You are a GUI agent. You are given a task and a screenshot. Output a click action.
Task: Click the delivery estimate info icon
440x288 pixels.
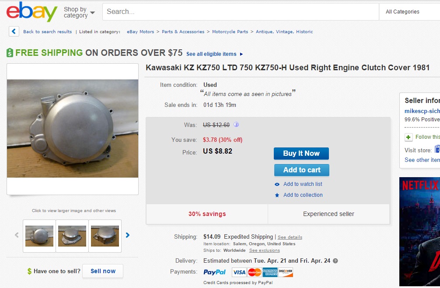pos(335,261)
